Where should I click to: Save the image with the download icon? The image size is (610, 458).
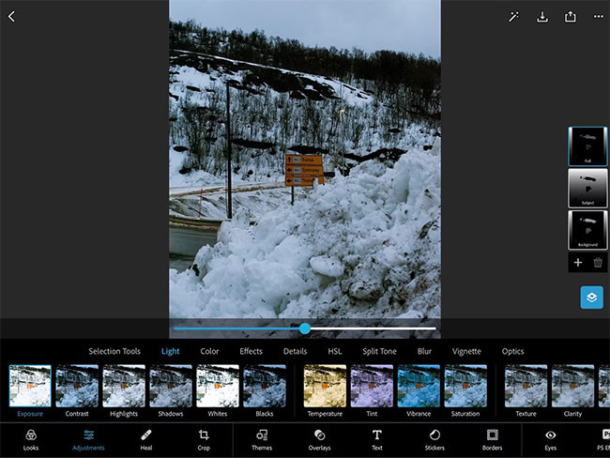[542, 17]
